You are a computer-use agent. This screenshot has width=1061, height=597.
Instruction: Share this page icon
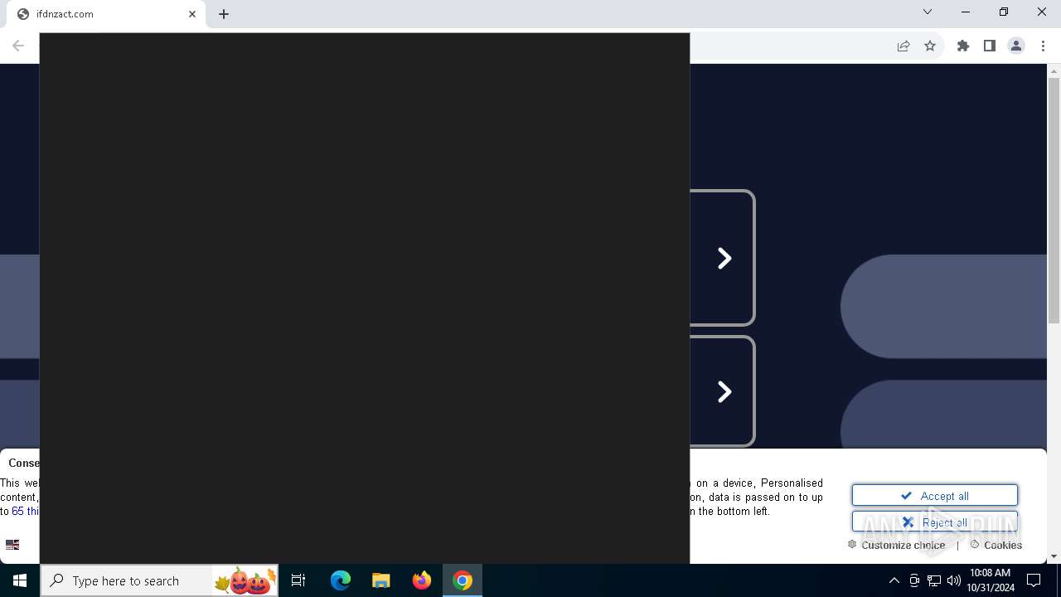[904, 46]
